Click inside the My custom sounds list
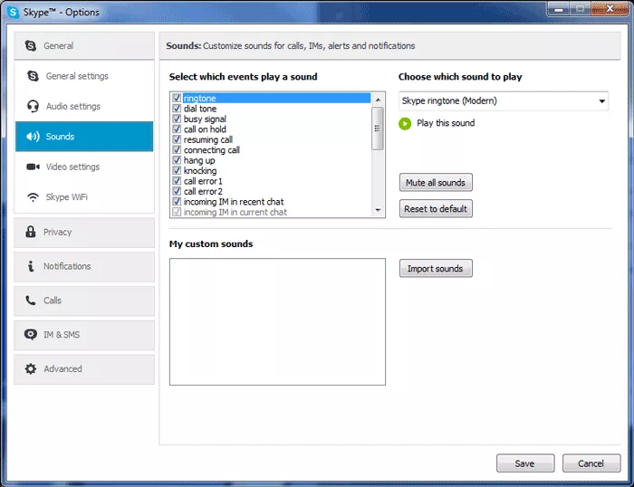Image resolution: width=634 pixels, height=487 pixels. coord(277,321)
